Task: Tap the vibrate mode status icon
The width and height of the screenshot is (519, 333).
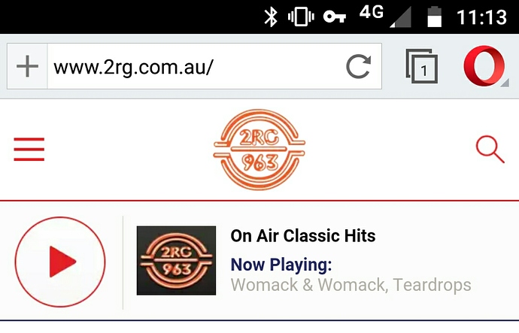Action: click(x=301, y=17)
